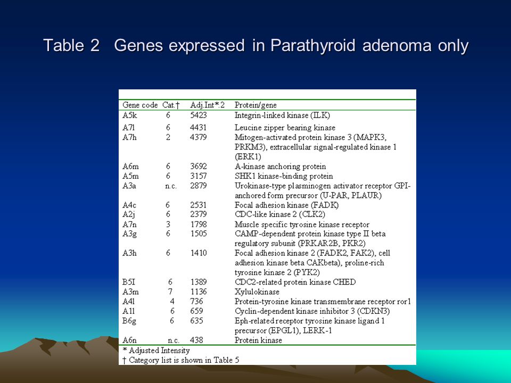Click 'CAMP-dependent protein kinase type II beta' text
This screenshot has height=383, width=511.
[x=310, y=234]
